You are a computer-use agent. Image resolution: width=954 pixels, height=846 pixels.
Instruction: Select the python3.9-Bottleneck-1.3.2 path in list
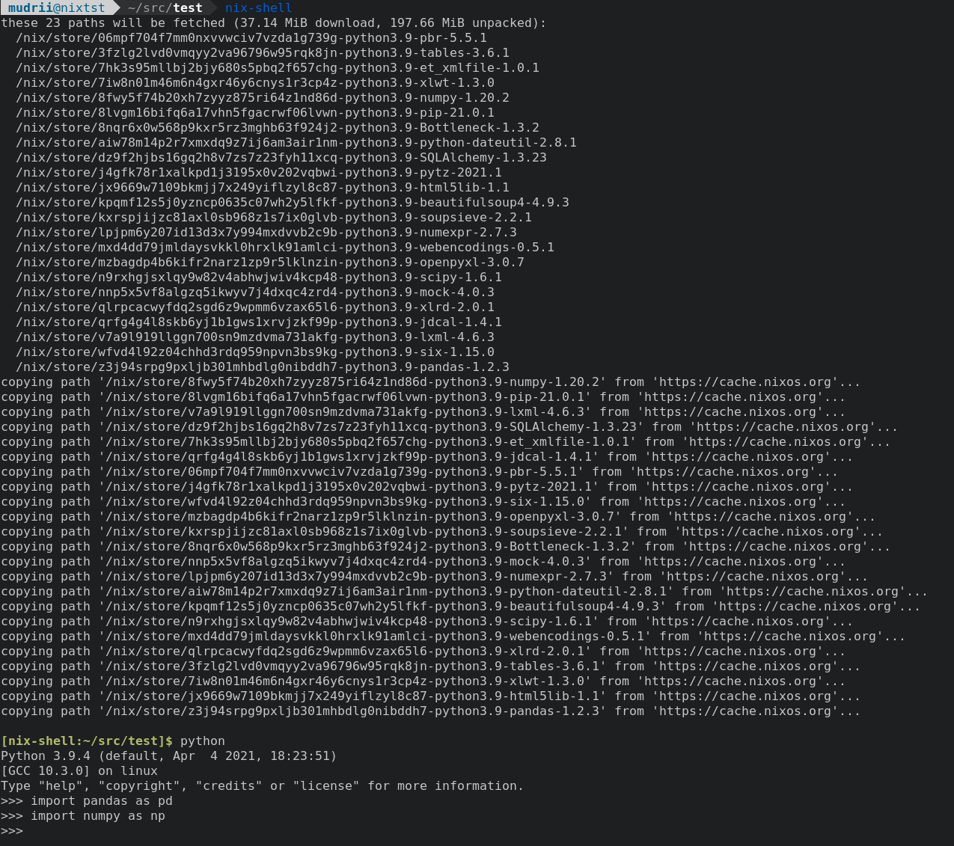[278, 127]
